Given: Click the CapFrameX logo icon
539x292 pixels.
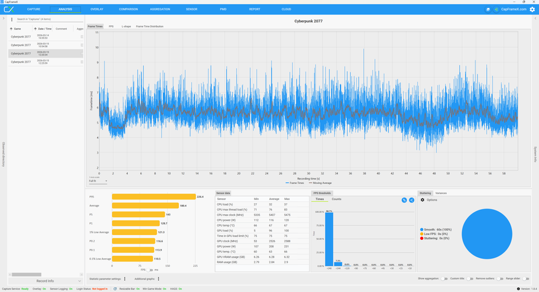Looking at the screenshot, I should click(x=9, y=9).
